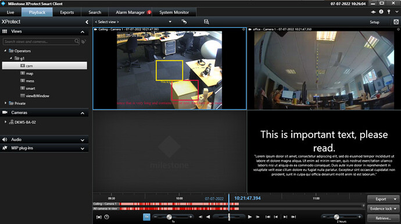The width and height of the screenshot is (401, 224).
Task: Open the user profile icon
Action: 381,12
